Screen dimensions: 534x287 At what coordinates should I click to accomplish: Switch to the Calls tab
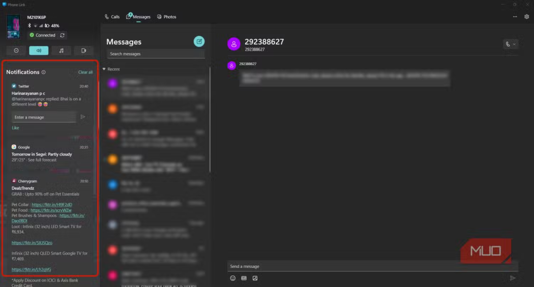pyautogui.click(x=112, y=17)
